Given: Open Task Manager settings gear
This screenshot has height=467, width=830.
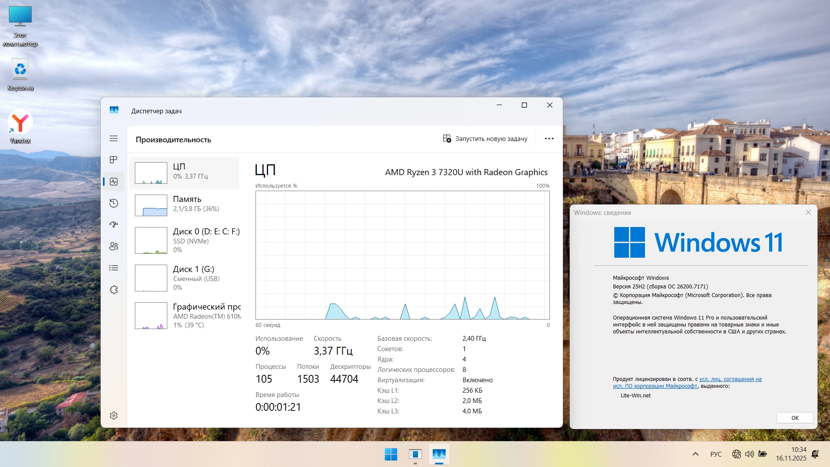Looking at the screenshot, I should tap(114, 416).
